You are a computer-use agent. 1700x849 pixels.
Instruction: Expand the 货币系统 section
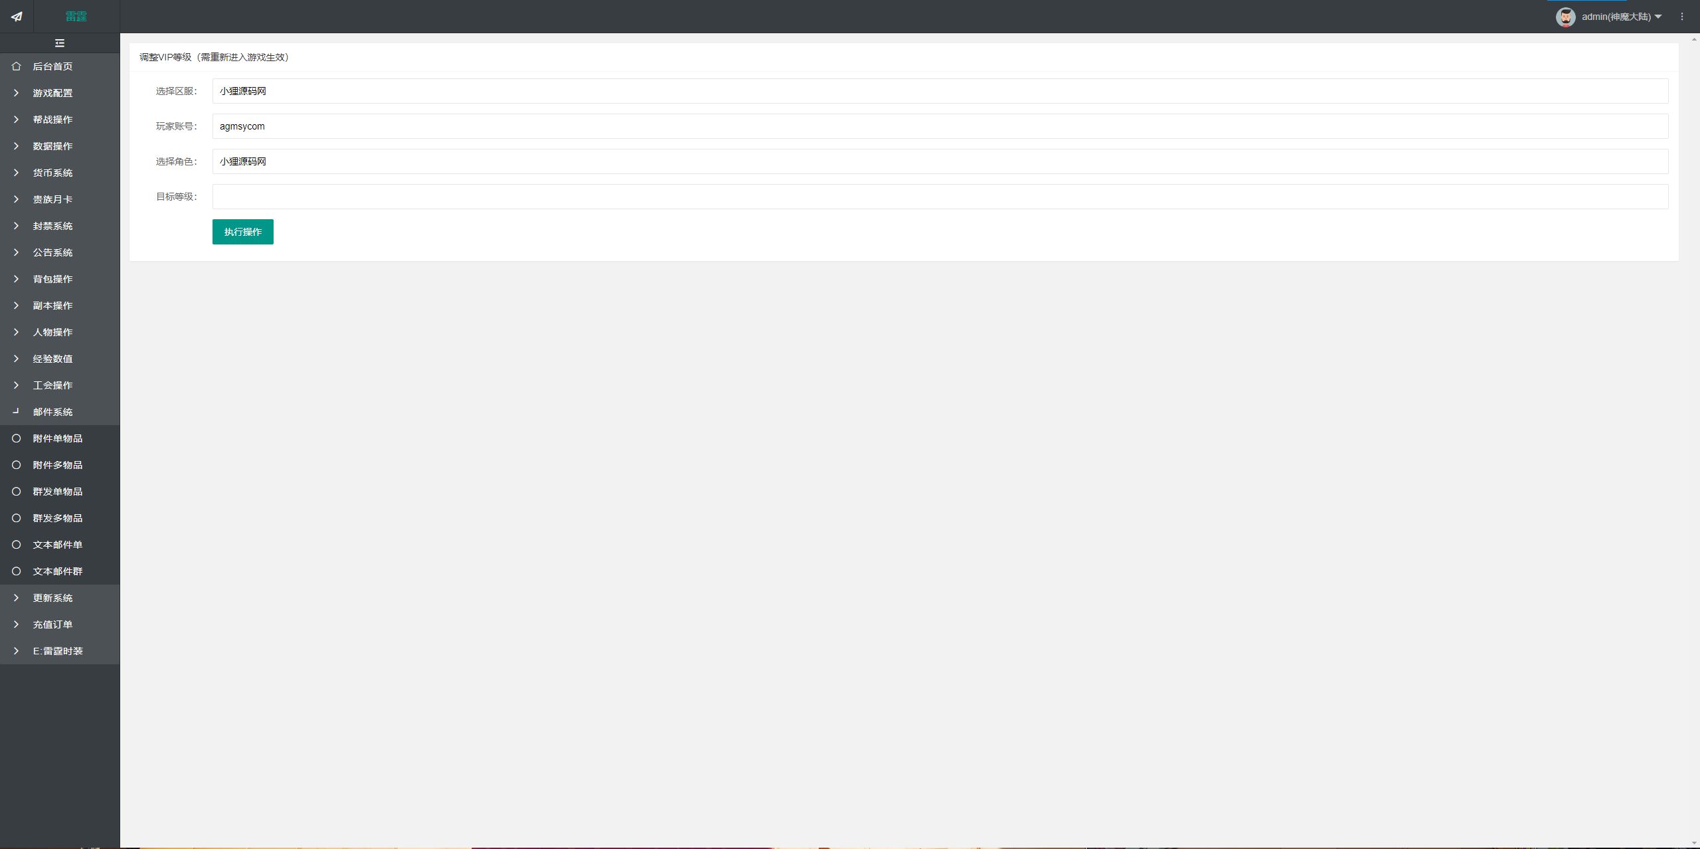pyautogui.click(x=60, y=173)
